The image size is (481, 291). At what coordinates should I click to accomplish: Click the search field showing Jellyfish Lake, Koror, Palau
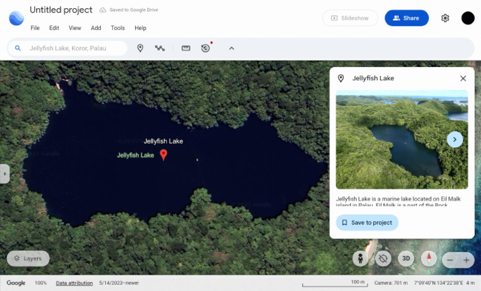[x=68, y=48]
